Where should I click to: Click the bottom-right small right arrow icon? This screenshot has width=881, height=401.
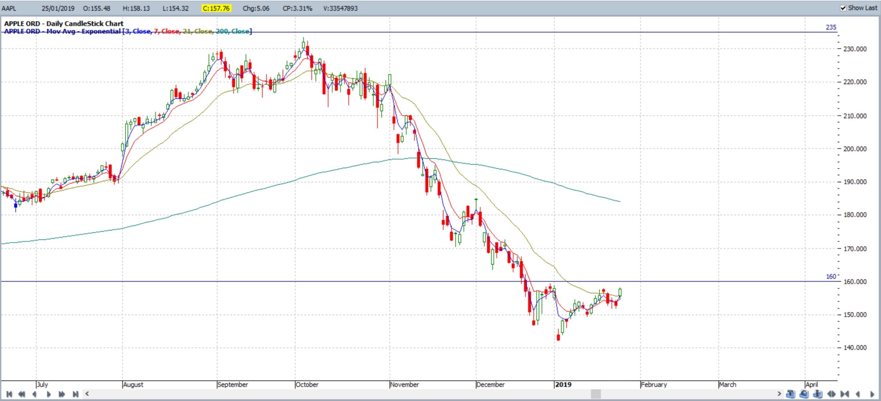(872, 394)
